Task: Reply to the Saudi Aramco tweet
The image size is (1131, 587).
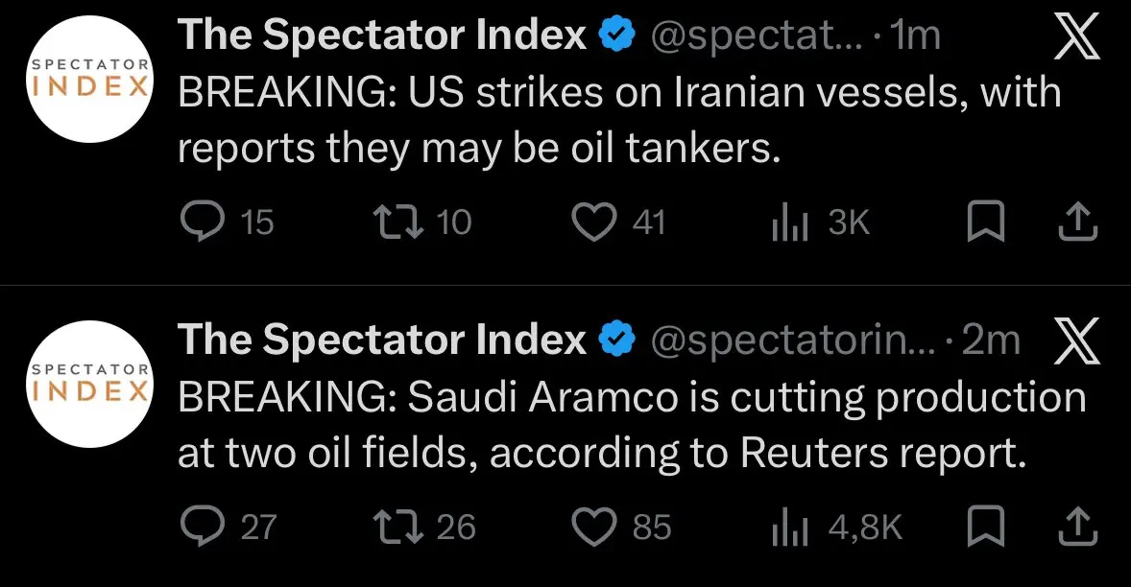Action: (x=200, y=527)
